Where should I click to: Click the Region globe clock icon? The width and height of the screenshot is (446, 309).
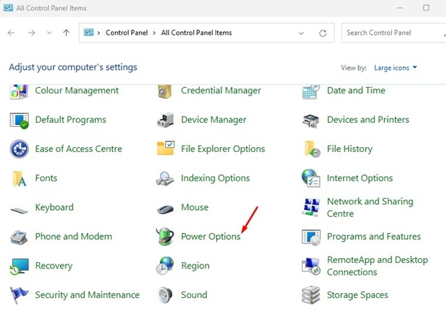pos(165,266)
